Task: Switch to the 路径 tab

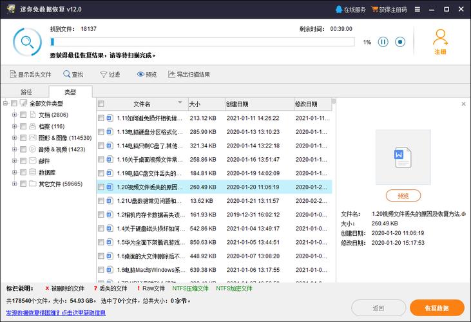Action: (x=26, y=92)
